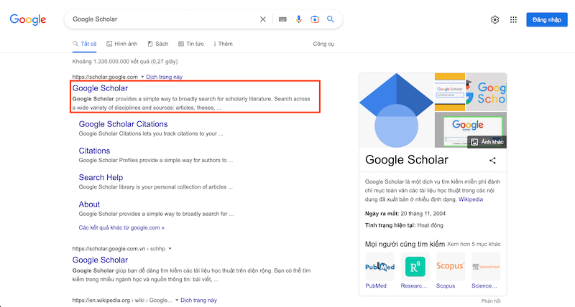Click the Tình trạng hiện tại status text

[x=404, y=225]
